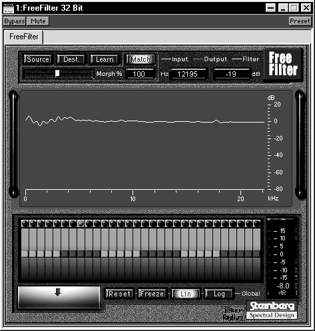Click the Steinberg Spectral Design logo
Viewport: 315px width, 331px height.
(272, 310)
